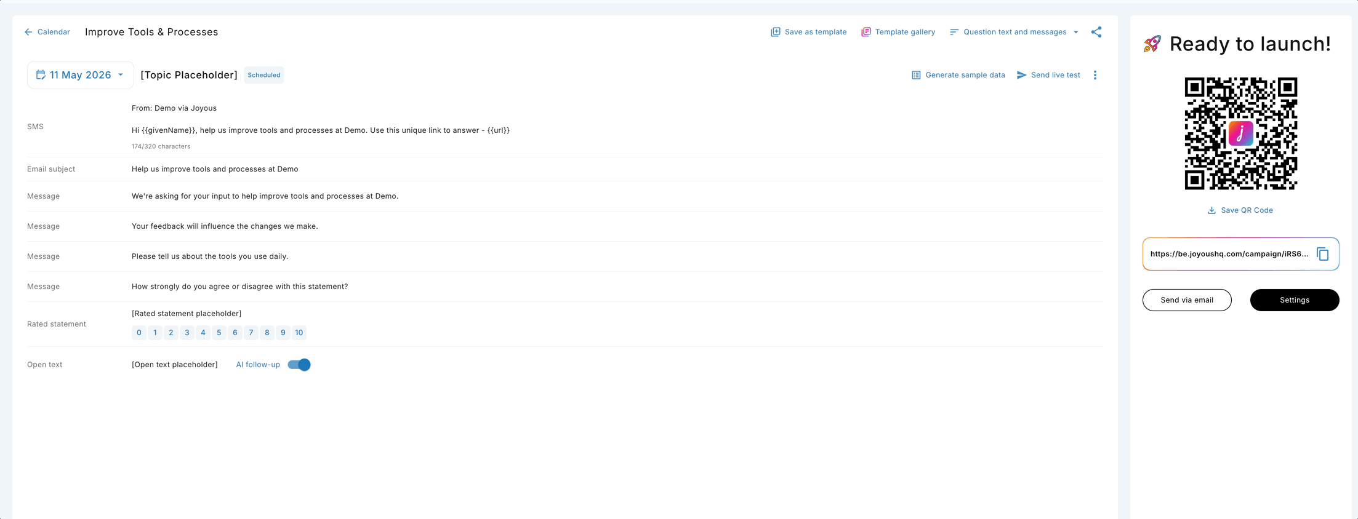
Task: Open the Template gallery
Action: [898, 32]
